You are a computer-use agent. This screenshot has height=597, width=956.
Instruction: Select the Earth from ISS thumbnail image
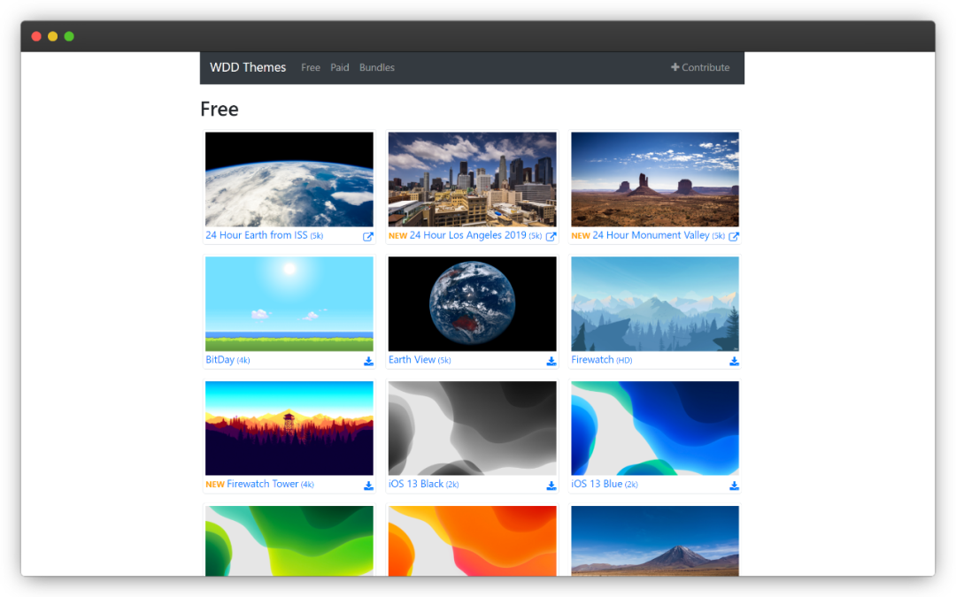coord(289,179)
